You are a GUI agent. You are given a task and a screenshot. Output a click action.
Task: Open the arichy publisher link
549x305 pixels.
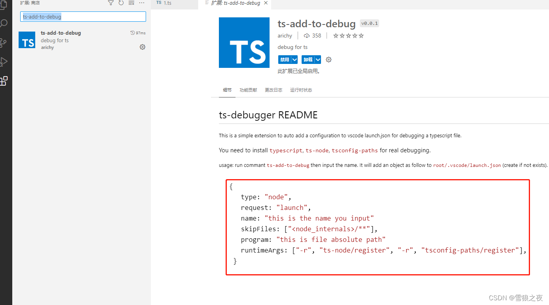click(x=285, y=36)
